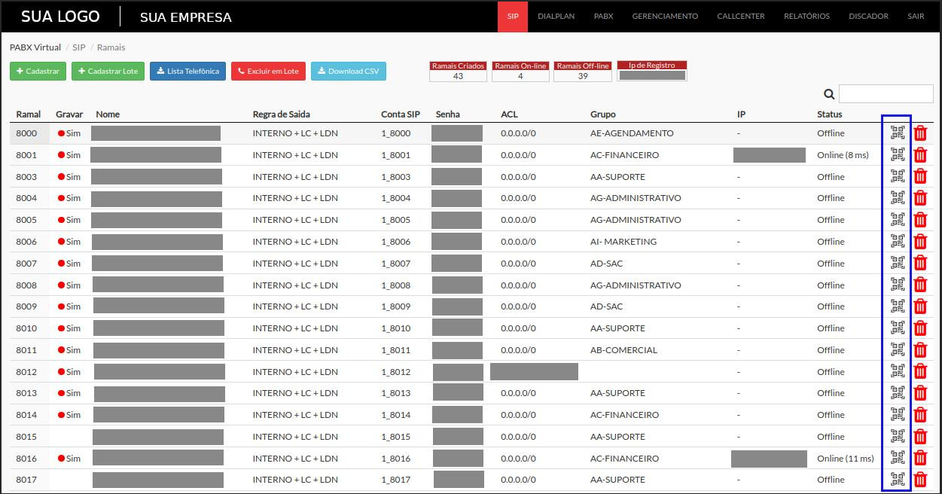The width and height of the screenshot is (942, 494).
Task: Open the RELATÓRIOS menu
Action: tap(806, 17)
